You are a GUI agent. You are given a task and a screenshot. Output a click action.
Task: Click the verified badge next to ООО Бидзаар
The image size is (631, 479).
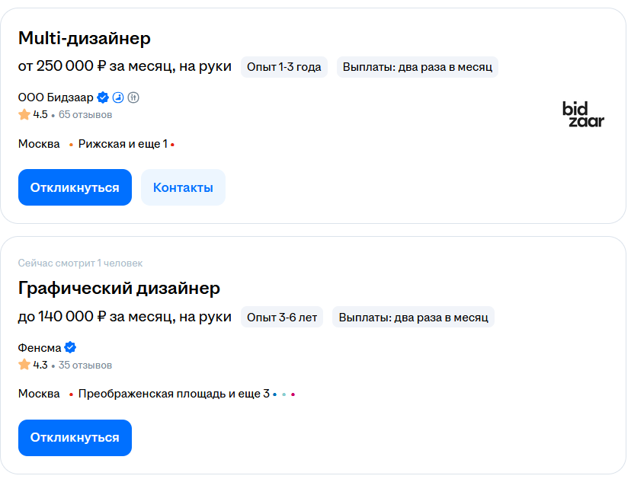coord(103,97)
